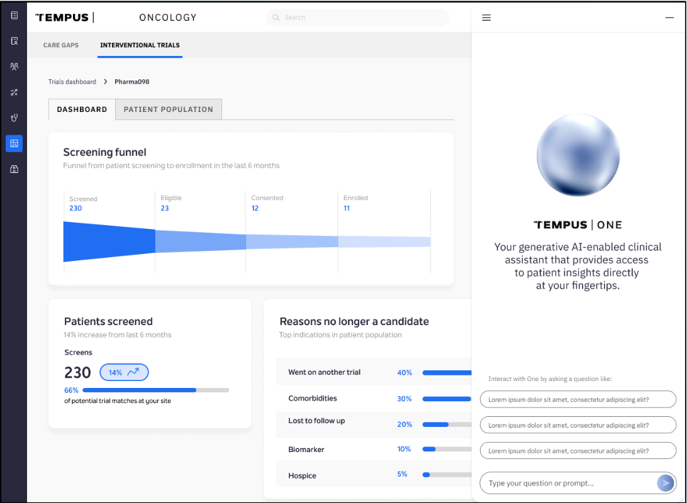Open the hamburger menu in Tempus One panel
The height and width of the screenshot is (503, 687).
(x=486, y=18)
